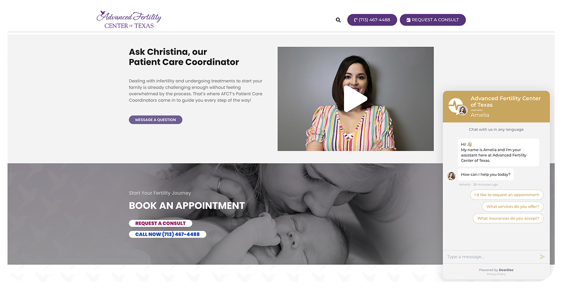Click the phone icon on the header phone button
Screen dimensions: 563x289
point(356,20)
